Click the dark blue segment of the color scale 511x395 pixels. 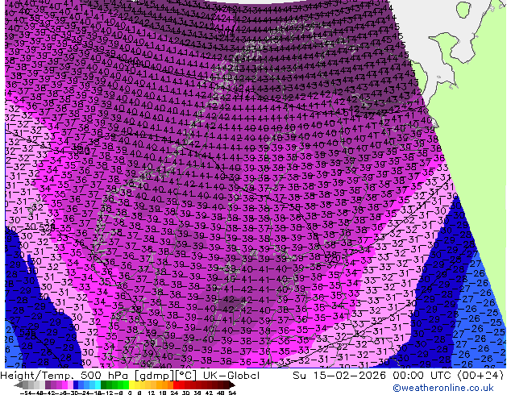click(76, 385)
